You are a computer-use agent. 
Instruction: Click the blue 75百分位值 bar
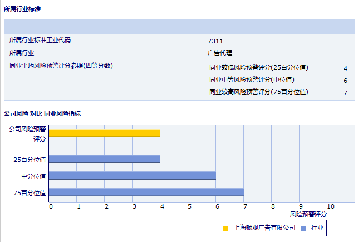(x=146, y=192)
